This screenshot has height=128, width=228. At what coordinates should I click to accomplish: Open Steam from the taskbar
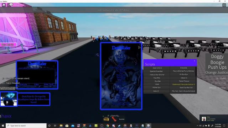pyautogui.click(x=119, y=126)
